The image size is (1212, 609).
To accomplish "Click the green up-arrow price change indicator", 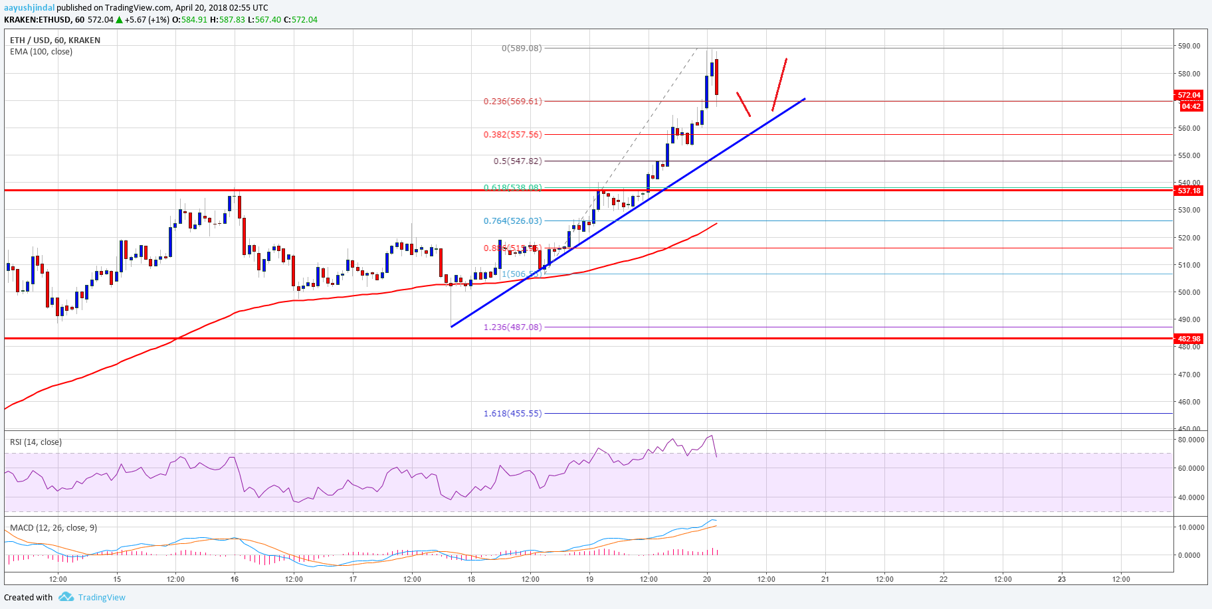I will pyautogui.click(x=120, y=20).
